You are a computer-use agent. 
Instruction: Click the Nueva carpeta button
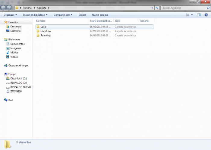tap(100, 15)
